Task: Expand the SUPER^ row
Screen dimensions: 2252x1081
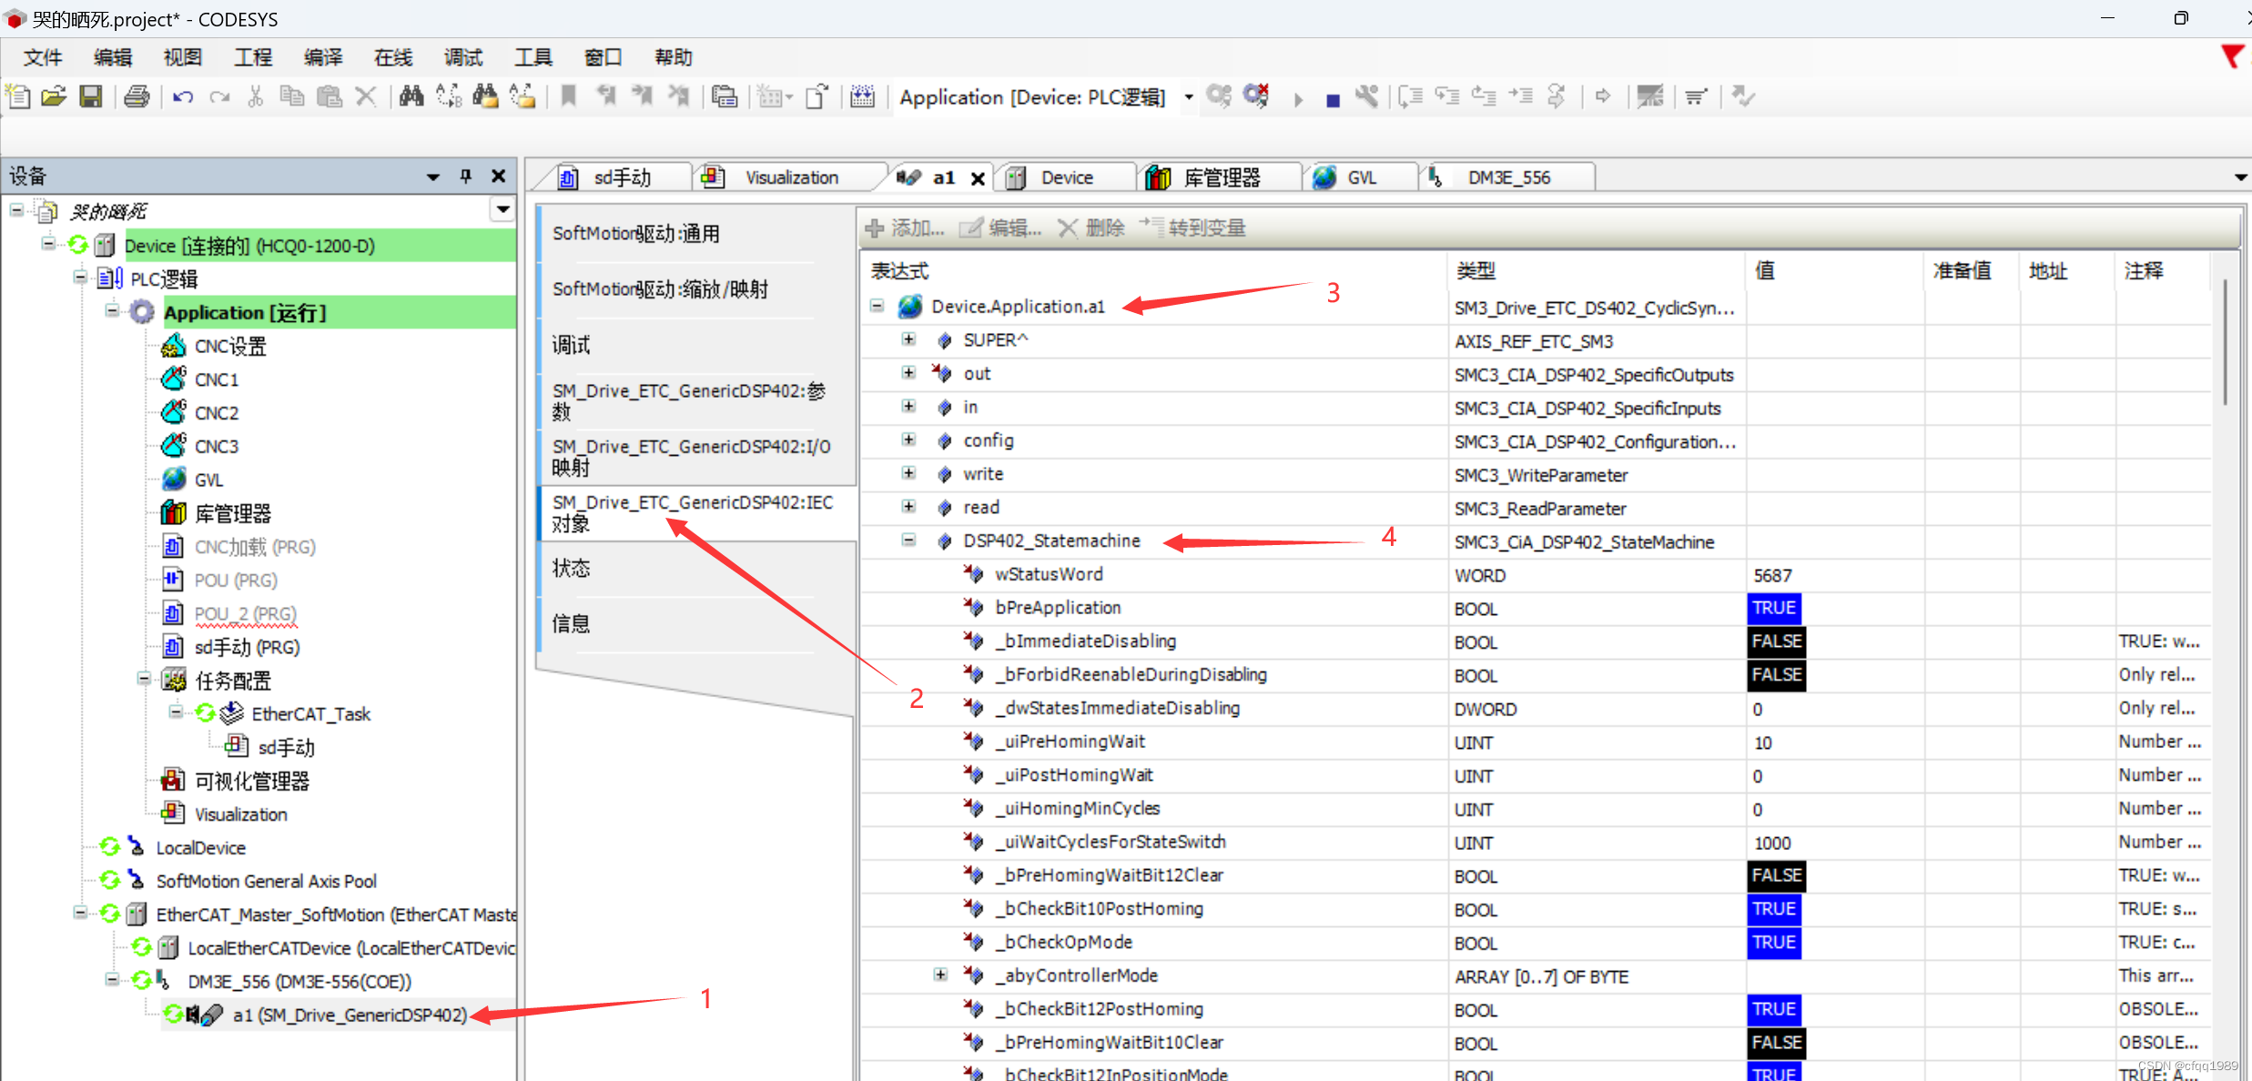Action: click(x=908, y=339)
